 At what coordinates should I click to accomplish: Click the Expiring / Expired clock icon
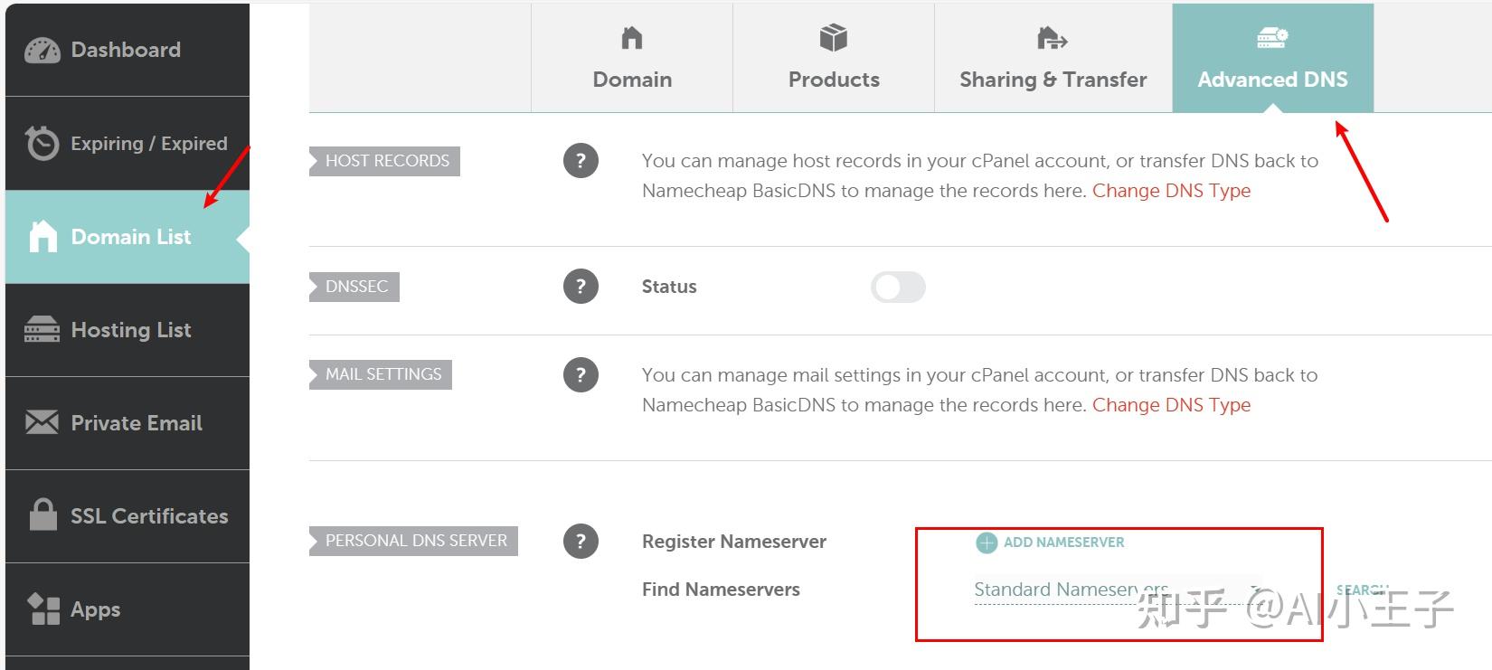click(42, 143)
